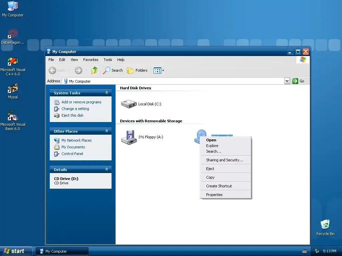The image size is (342, 256).
Task: Launch the DataWagon desktop shortcut
Action: (x=13, y=36)
